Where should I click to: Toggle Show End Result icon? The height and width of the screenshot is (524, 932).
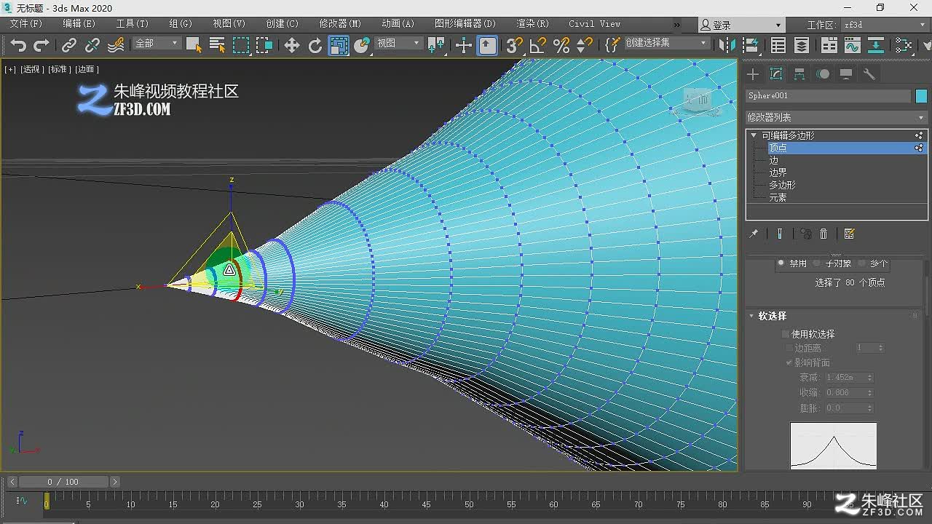pos(780,234)
